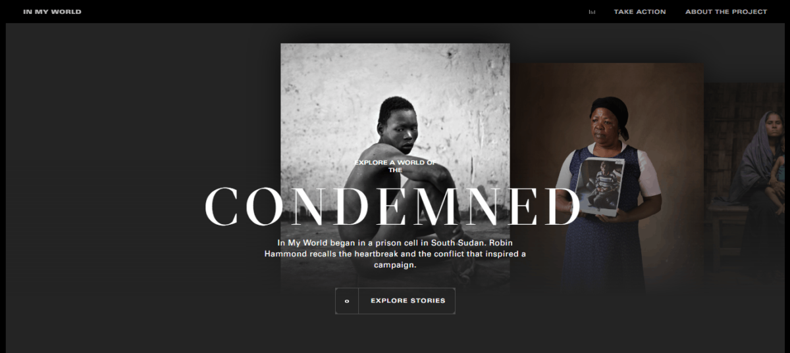Select the partially visible photo of woman in shawl
Viewport: 790px width, 353px height.
(x=747, y=187)
